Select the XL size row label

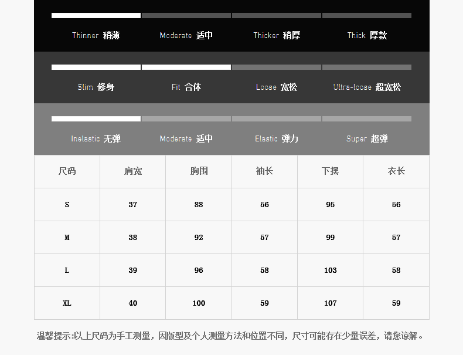point(67,303)
